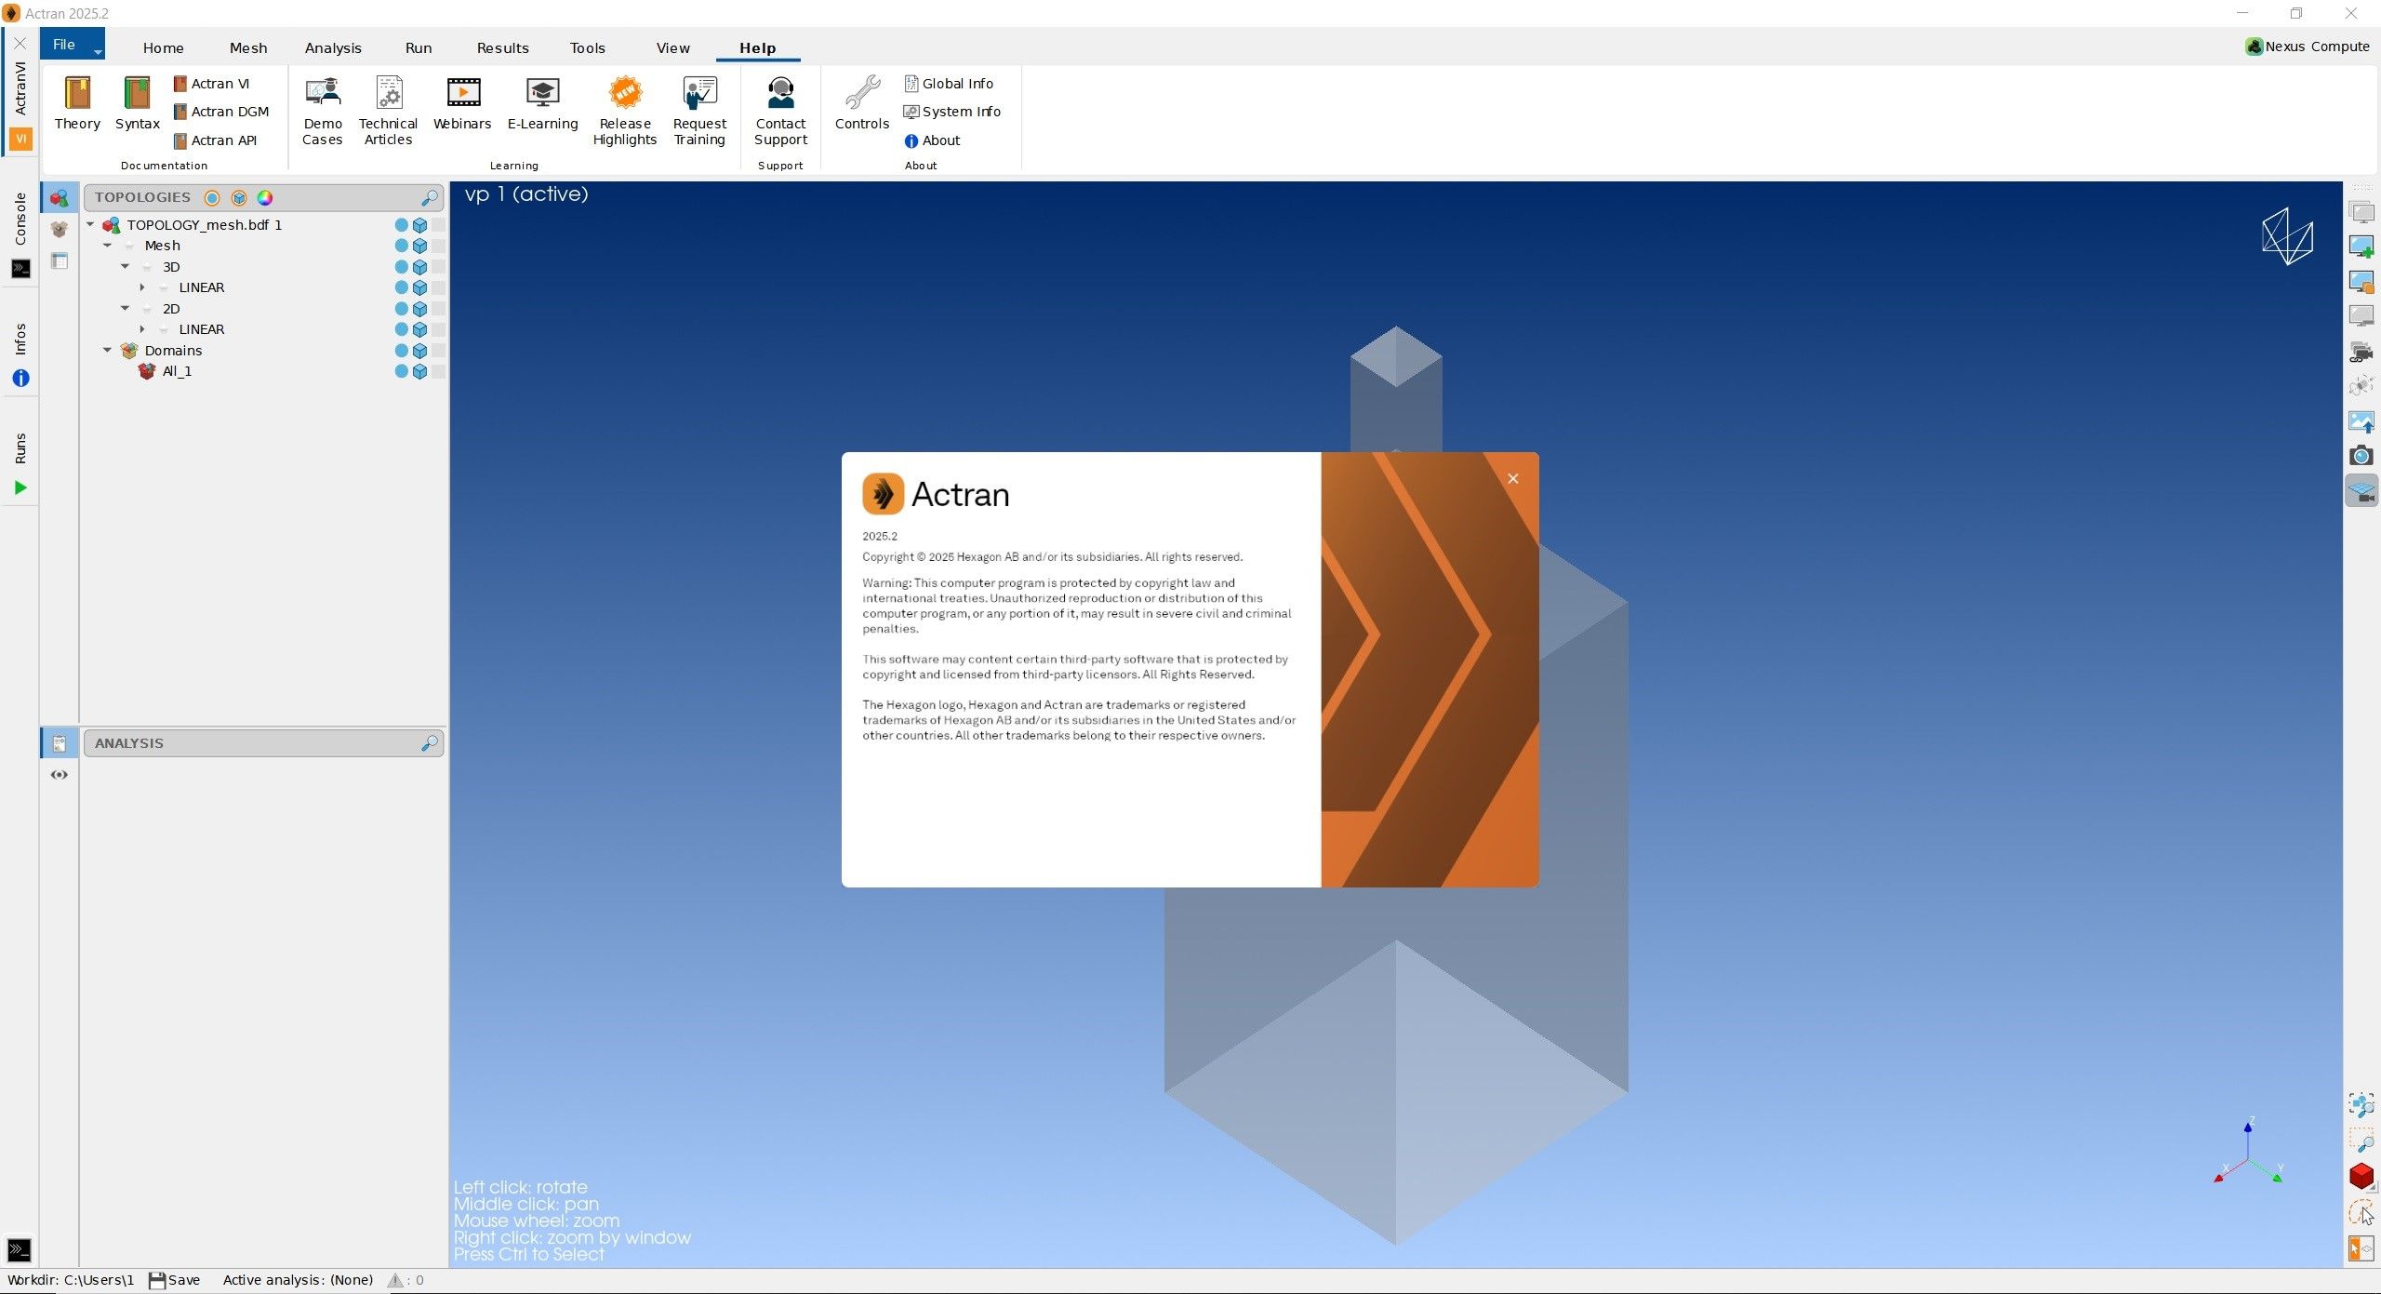The image size is (2381, 1294).
Task: Expand the LINEAR node under 3D
Action: pos(142,287)
